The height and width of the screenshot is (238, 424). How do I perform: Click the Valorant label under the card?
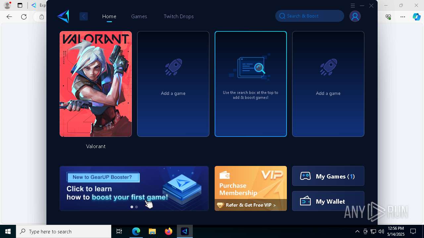click(96, 146)
